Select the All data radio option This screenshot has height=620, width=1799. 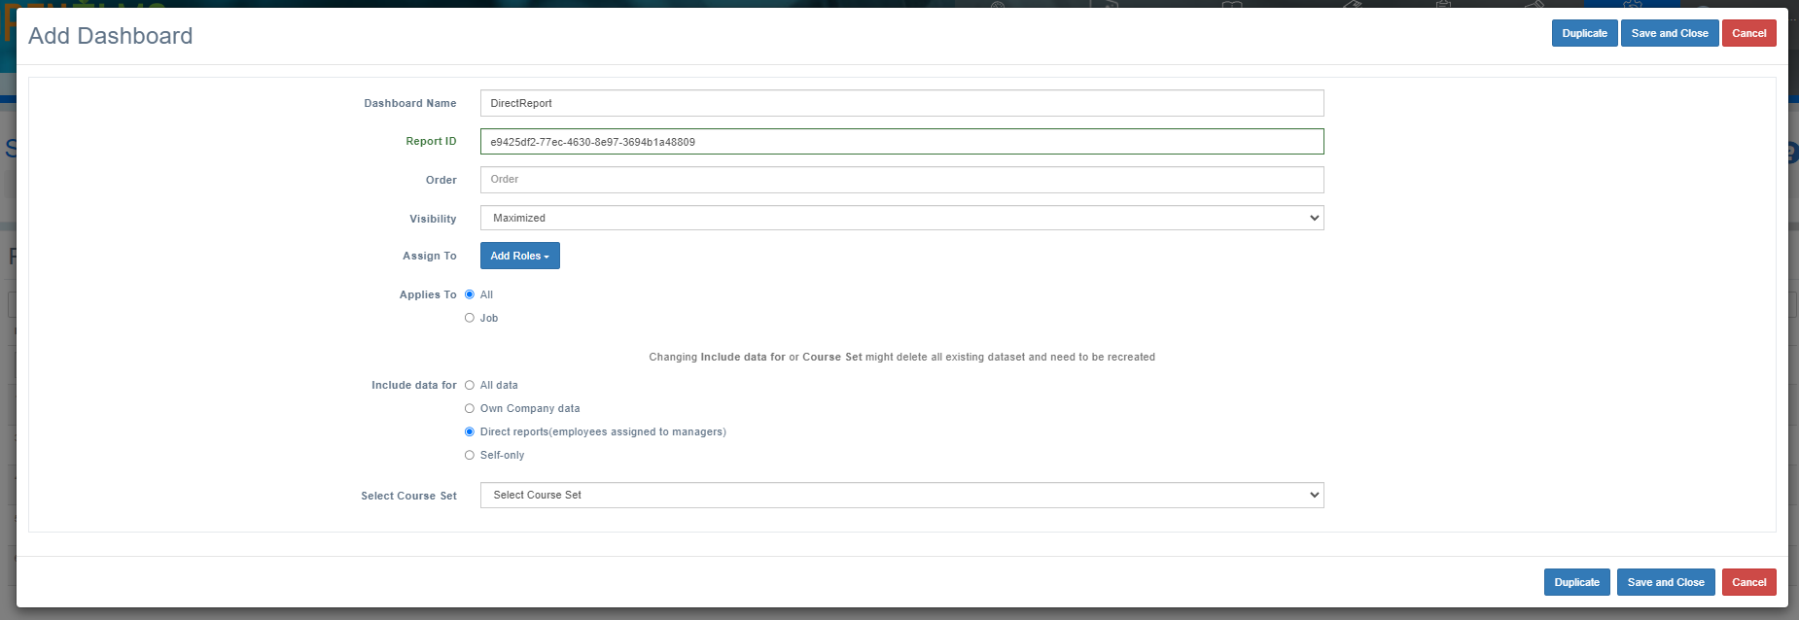click(x=470, y=385)
